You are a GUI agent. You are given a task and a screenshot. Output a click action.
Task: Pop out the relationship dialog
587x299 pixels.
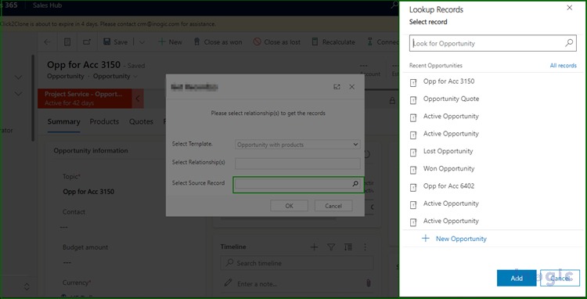(337, 87)
